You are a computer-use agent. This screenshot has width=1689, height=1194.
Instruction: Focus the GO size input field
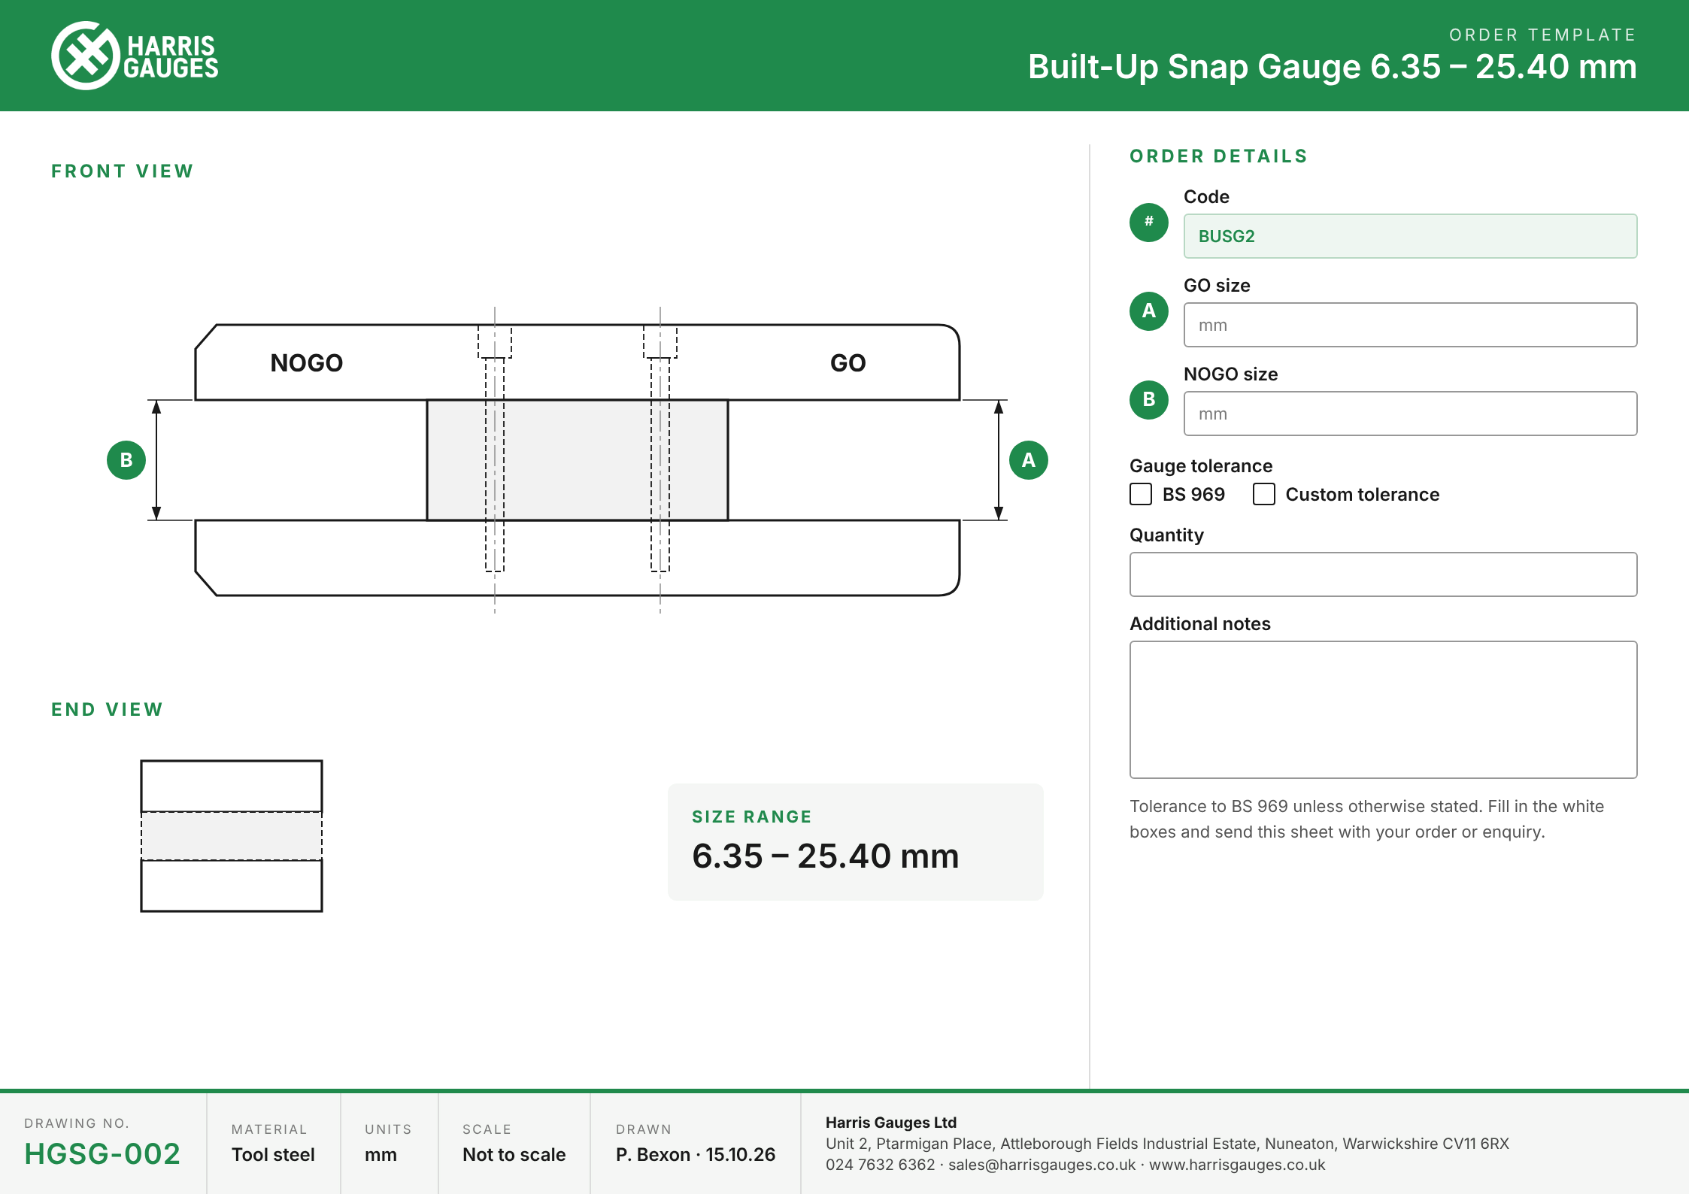pos(1410,325)
